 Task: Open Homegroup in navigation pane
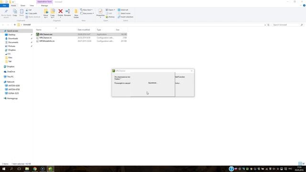[x=12, y=98]
